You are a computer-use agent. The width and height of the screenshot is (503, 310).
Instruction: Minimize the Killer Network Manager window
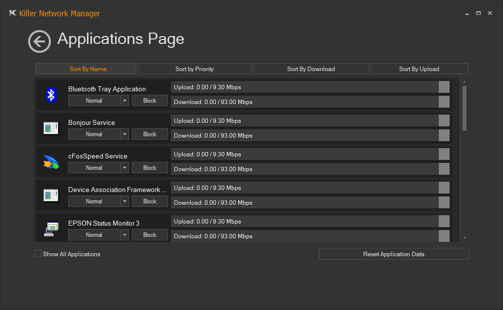click(467, 13)
